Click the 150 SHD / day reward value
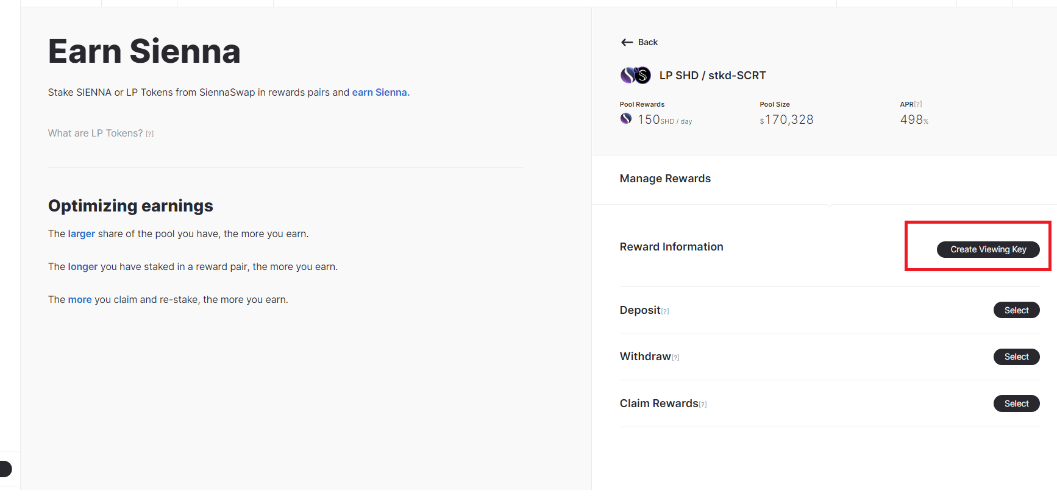Viewport: 1057px width, 501px height. [x=664, y=119]
